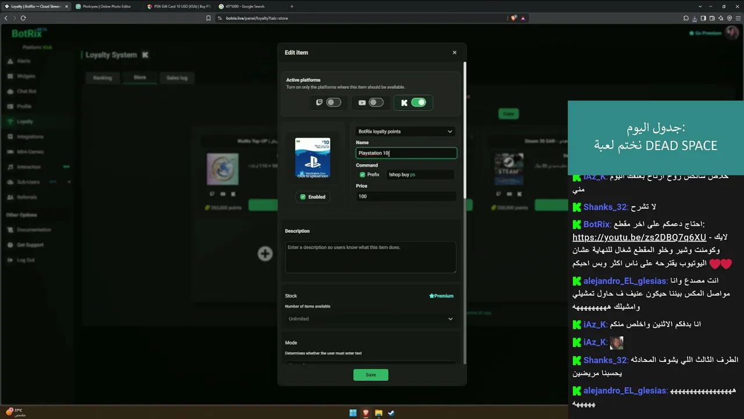Turn off the Kick platform switch

419,102
